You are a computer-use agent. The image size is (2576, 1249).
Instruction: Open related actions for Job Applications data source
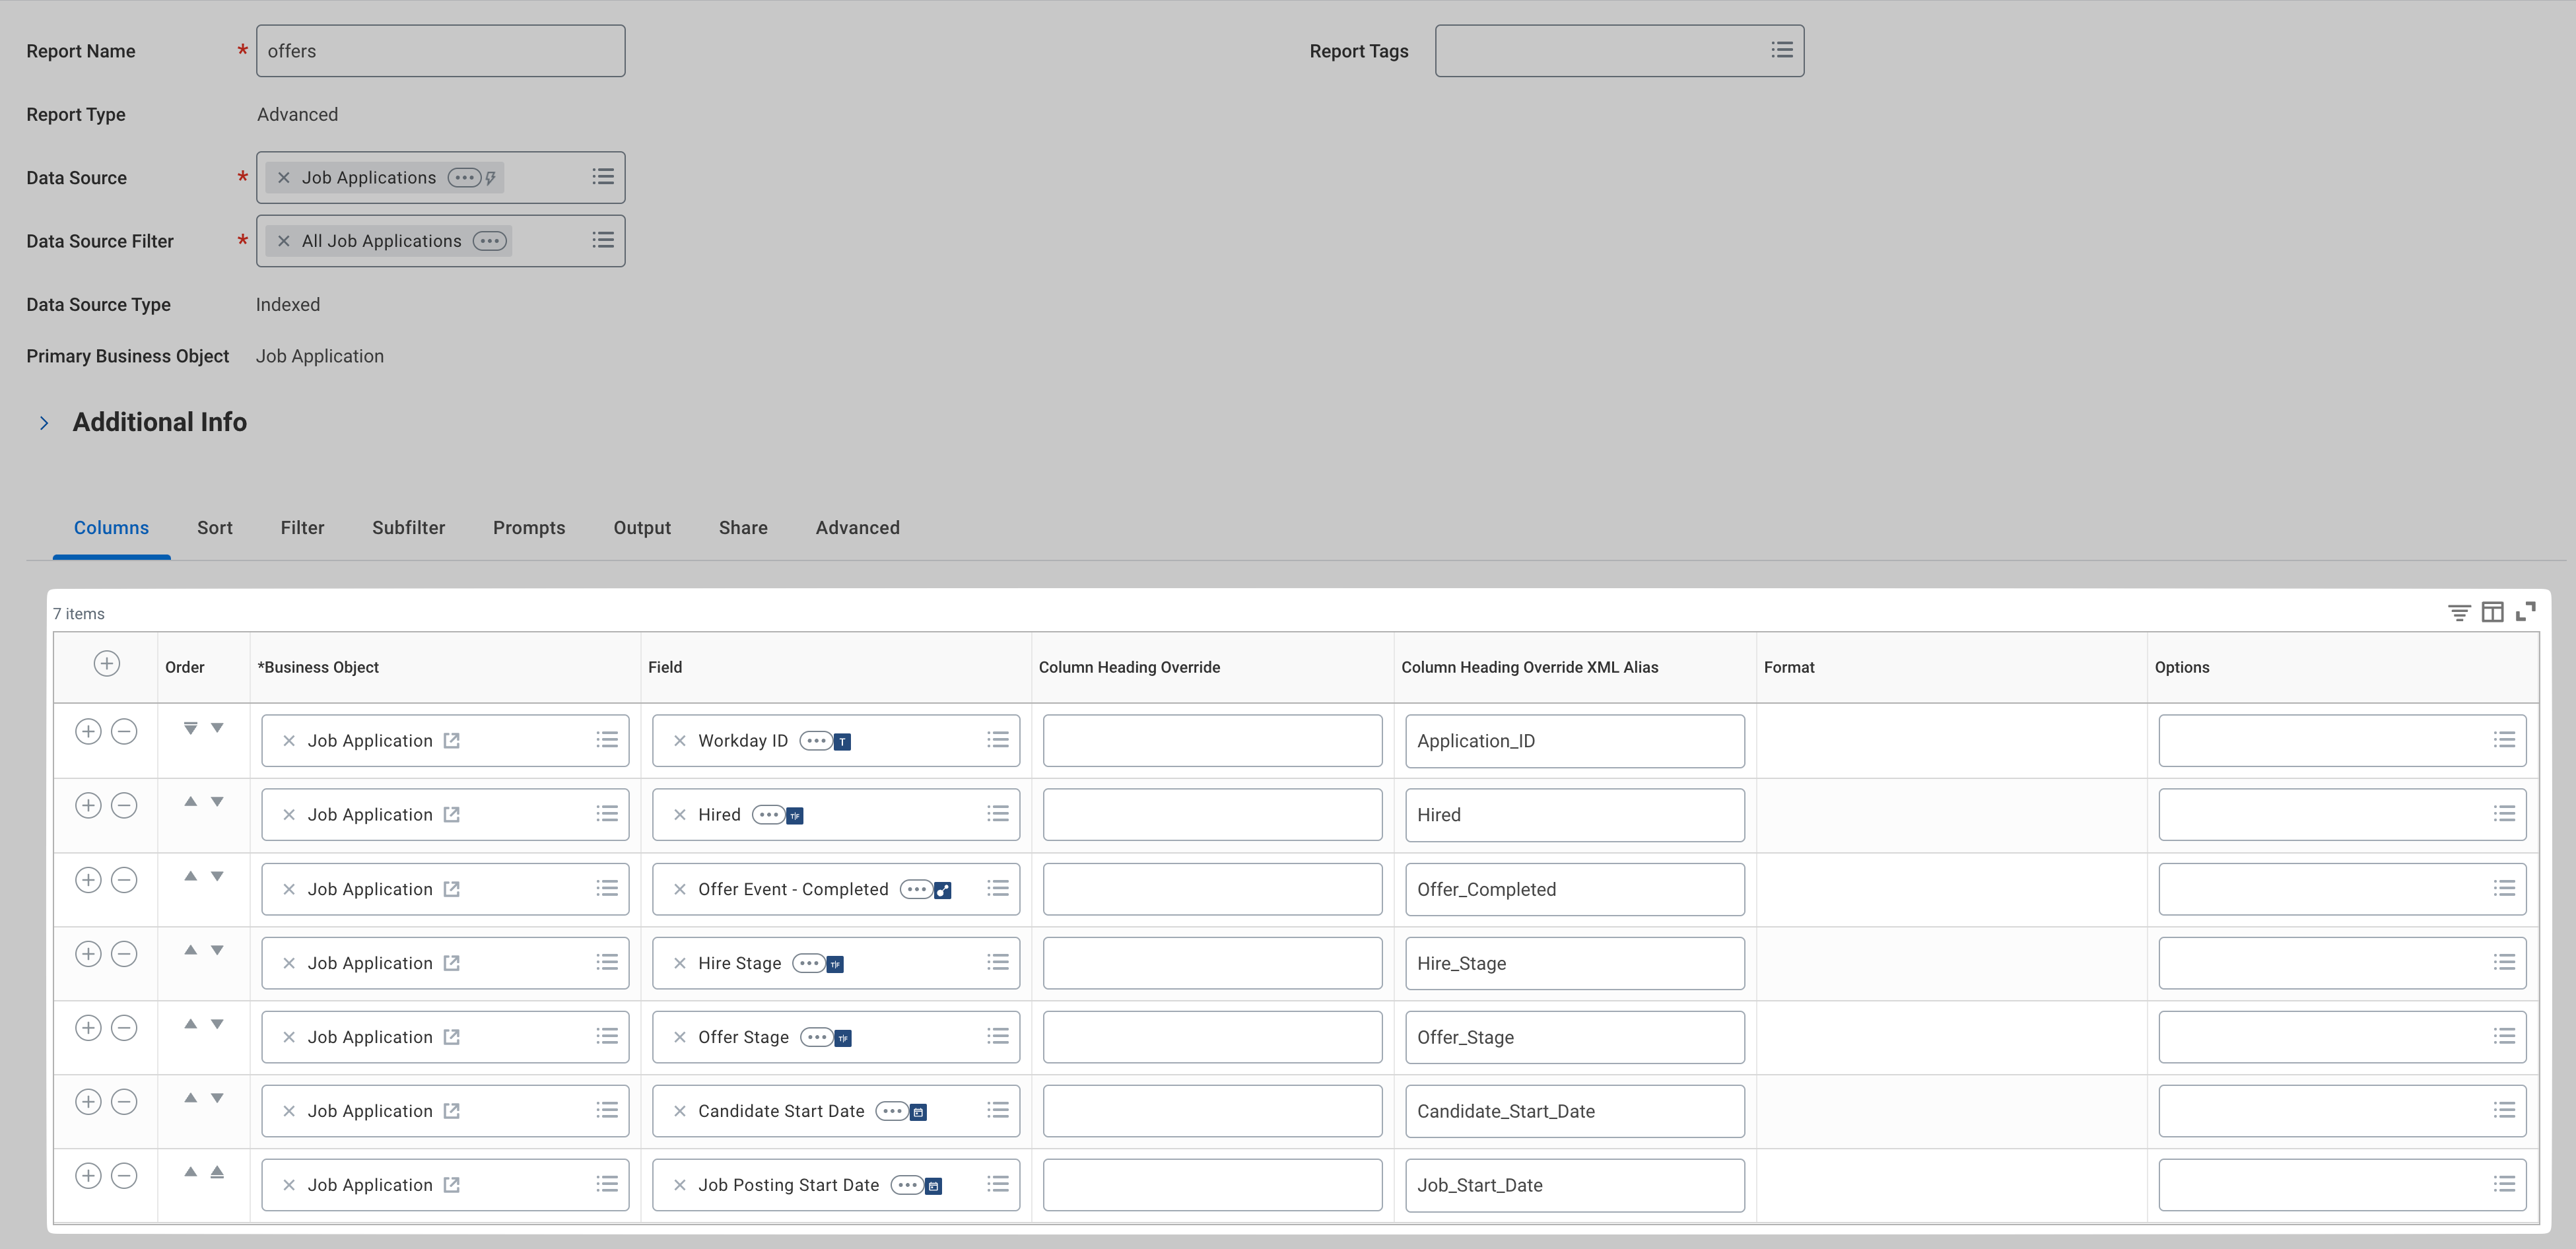pyautogui.click(x=464, y=178)
